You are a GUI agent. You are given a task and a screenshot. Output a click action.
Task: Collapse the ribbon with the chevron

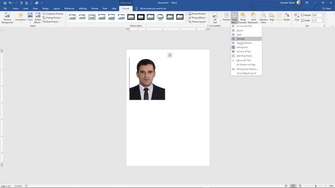coord(332,26)
